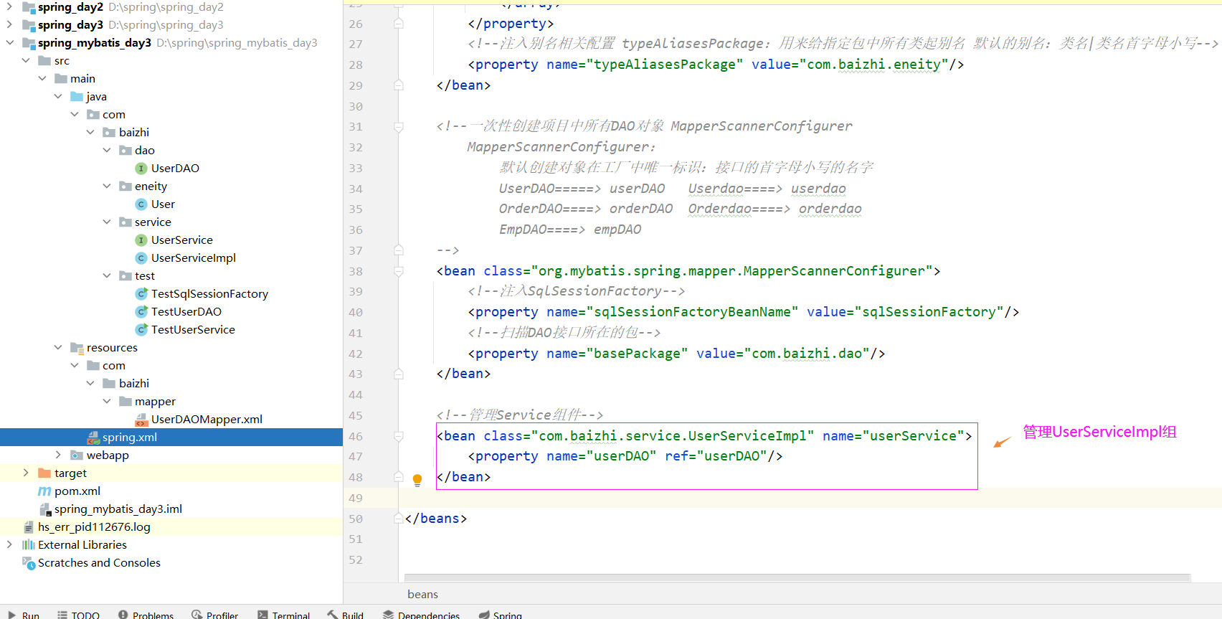The width and height of the screenshot is (1222, 619).
Task: Collapse the service package
Action: coord(107,222)
